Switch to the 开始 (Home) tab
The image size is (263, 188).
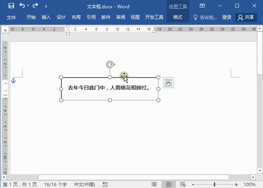pos(31,17)
